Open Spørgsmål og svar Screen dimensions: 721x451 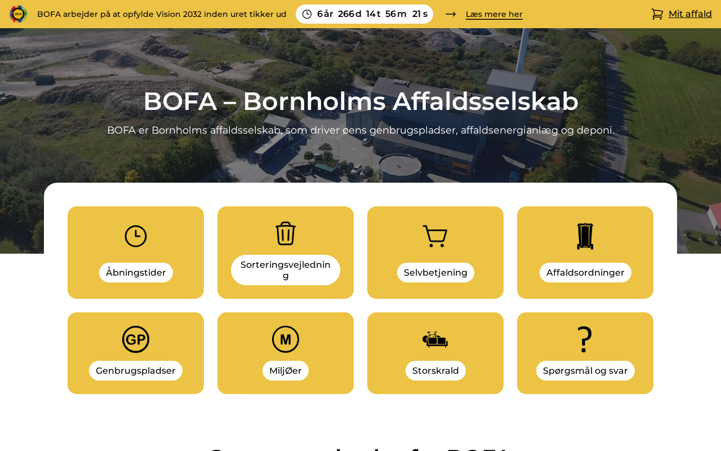click(585, 371)
